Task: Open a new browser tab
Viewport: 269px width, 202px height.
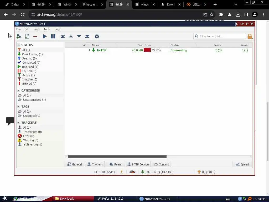Action: click(215, 4)
